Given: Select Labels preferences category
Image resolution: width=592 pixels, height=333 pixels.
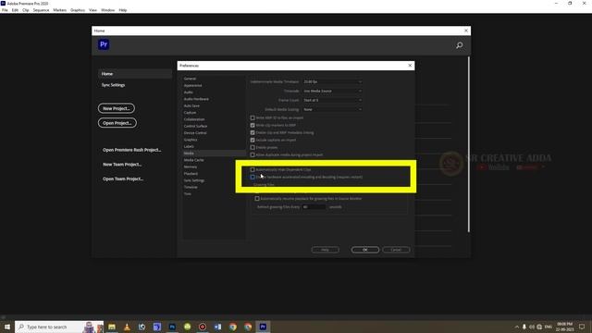Looking at the screenshot, I should click(189, 146).
